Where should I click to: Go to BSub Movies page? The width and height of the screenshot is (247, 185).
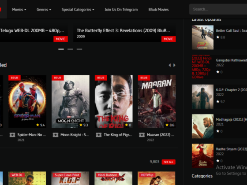click(158, 10)
